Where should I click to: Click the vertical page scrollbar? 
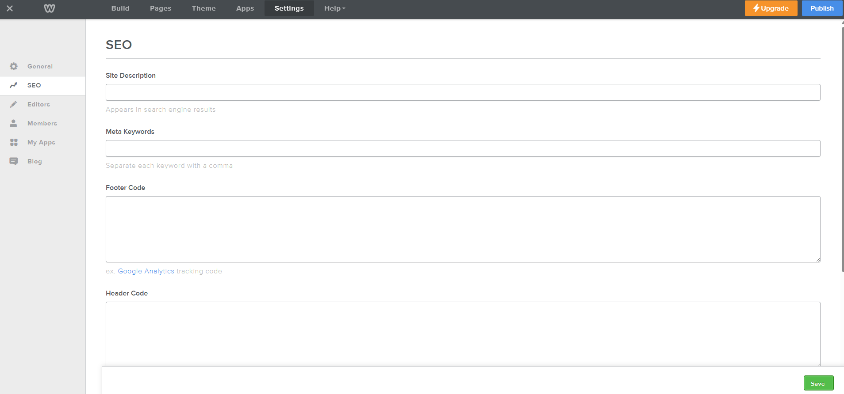pyautogui.click(x=842, y=149)
